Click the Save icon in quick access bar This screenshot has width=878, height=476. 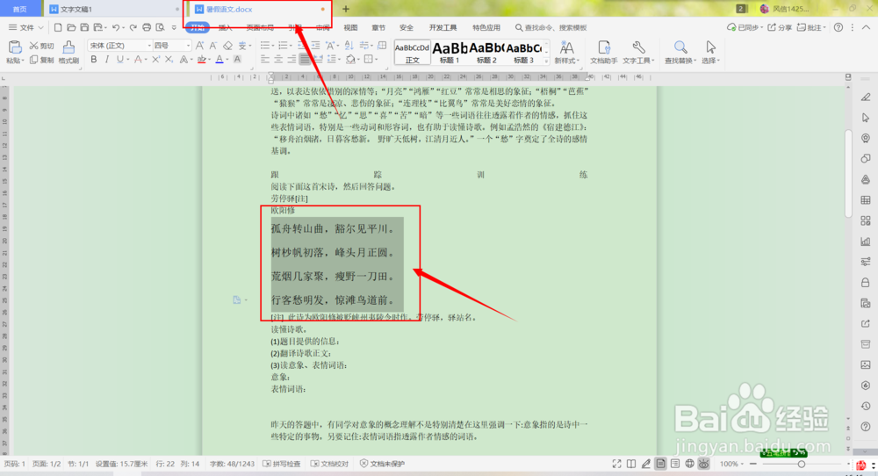84,27
